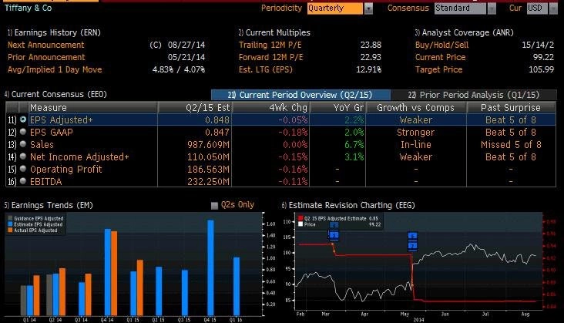
Task: Click the white Price legend swatch
Action: point(300,224)
